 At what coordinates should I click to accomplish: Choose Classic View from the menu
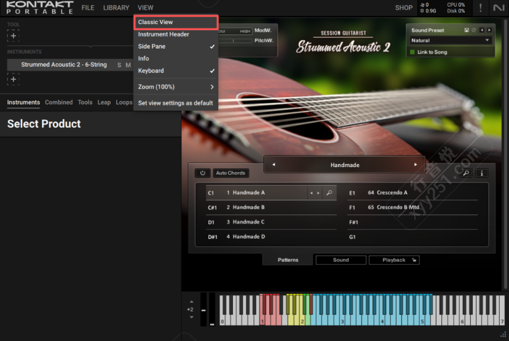tap(176, 22)
